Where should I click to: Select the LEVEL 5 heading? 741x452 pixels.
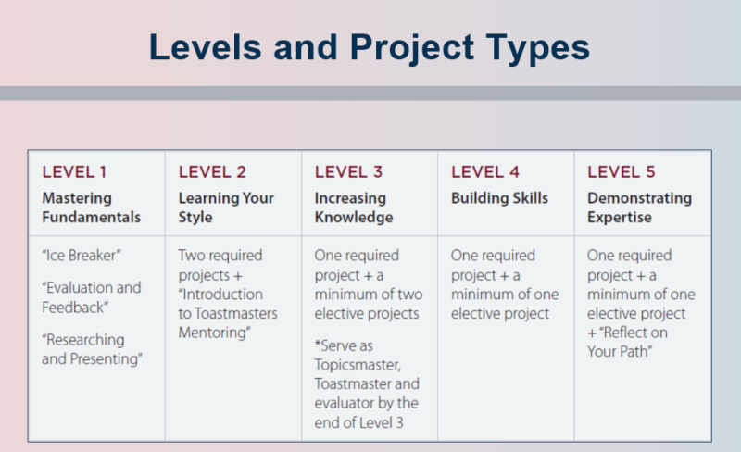point(621,172)
